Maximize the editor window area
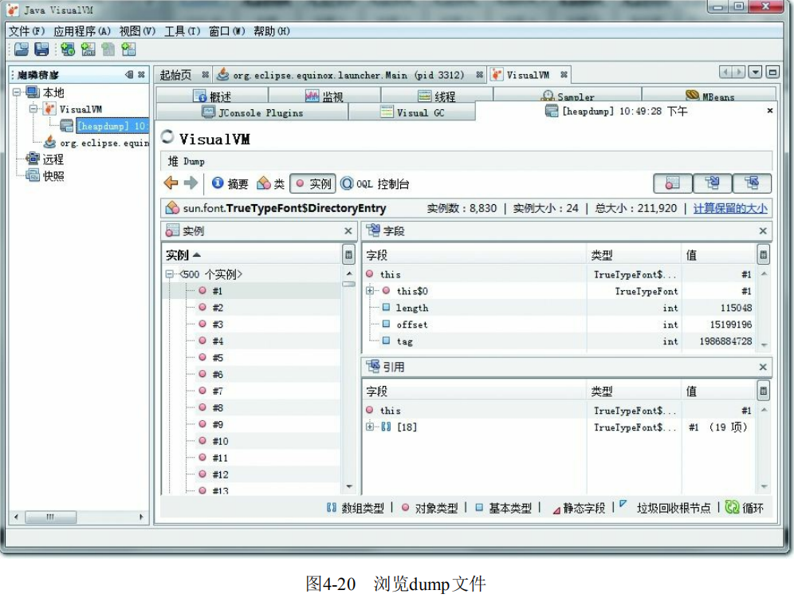The image size is (794, 598). point(772,72)
